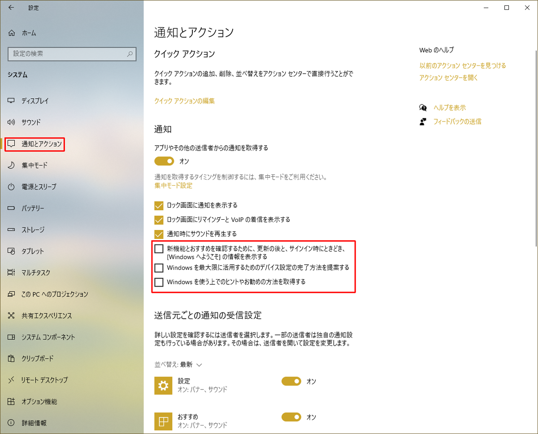Click the クリップボード clipboard icon
The width and height of the screenshot is (538, 434).
coord(12,359)
